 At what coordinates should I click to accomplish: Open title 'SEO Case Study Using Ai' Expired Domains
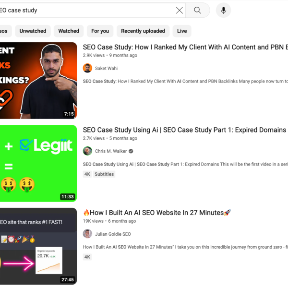click(x=184, y=130)
